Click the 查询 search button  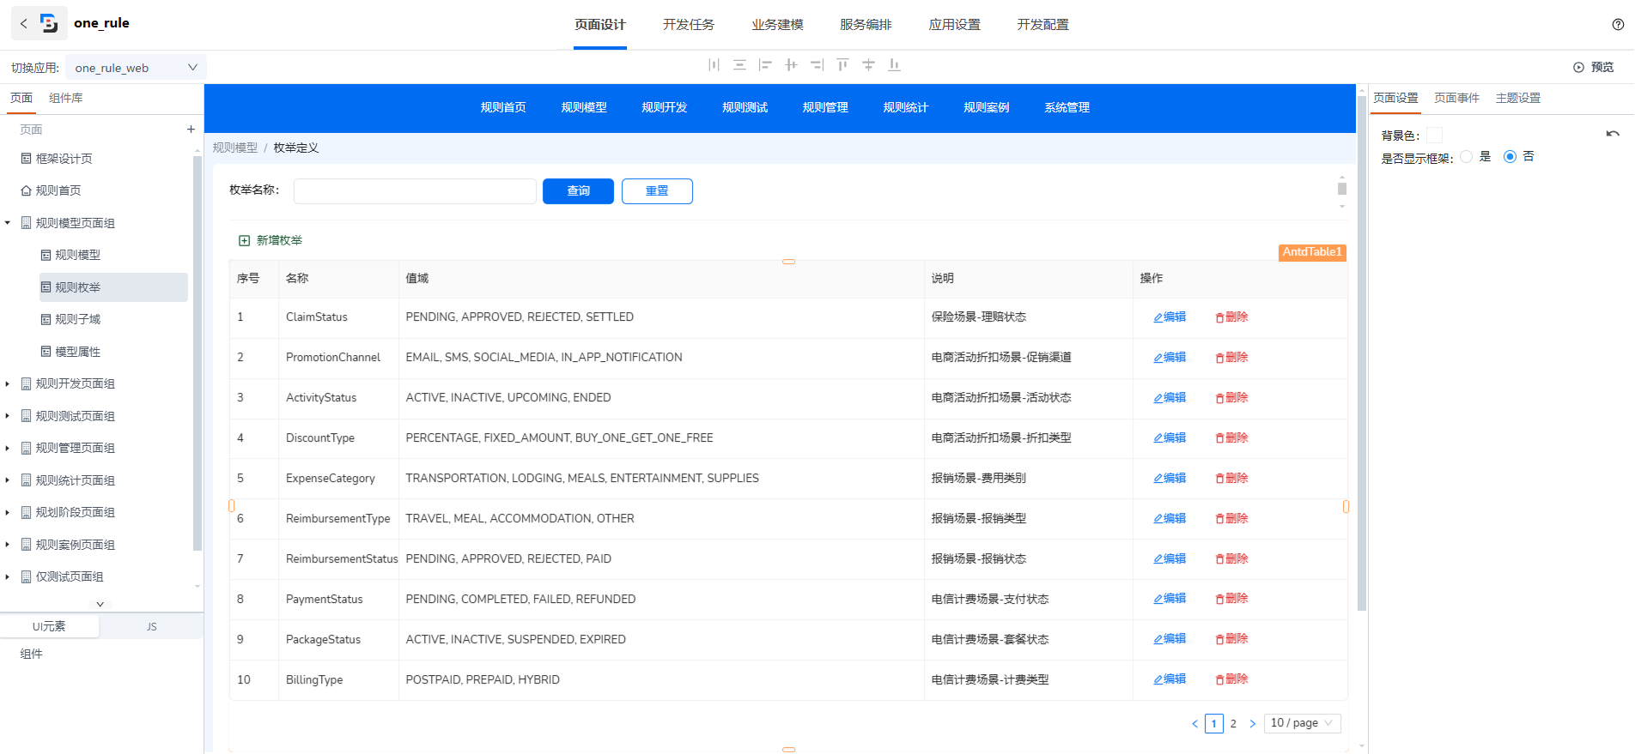tap(578, 191)
